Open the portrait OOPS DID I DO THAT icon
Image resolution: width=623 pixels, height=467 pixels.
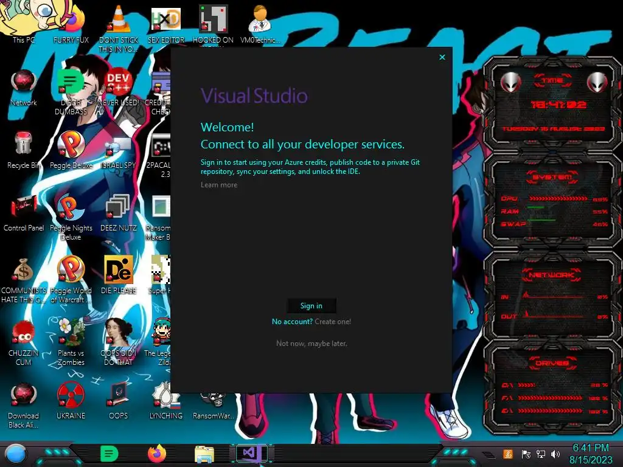coord(118,342)
